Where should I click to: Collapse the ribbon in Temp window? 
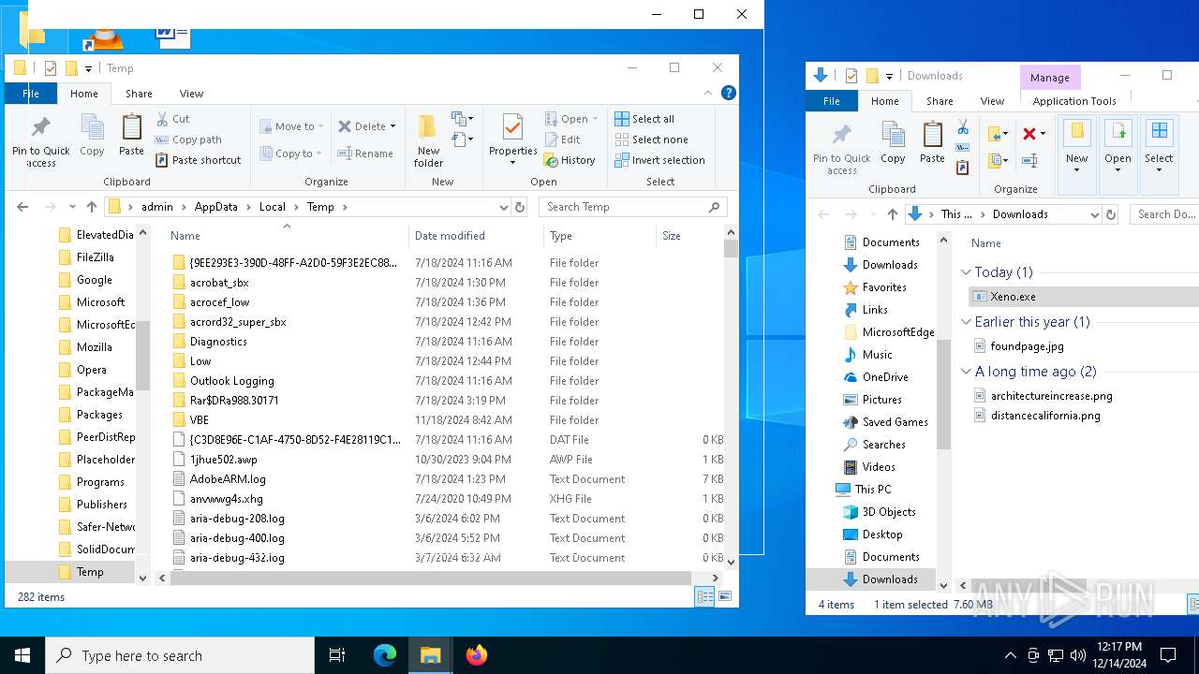click(x=708, y=93)
